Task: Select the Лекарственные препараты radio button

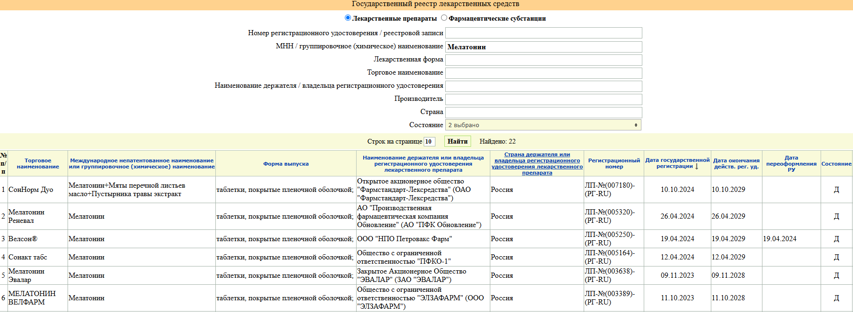Action: tap(348, 18)
